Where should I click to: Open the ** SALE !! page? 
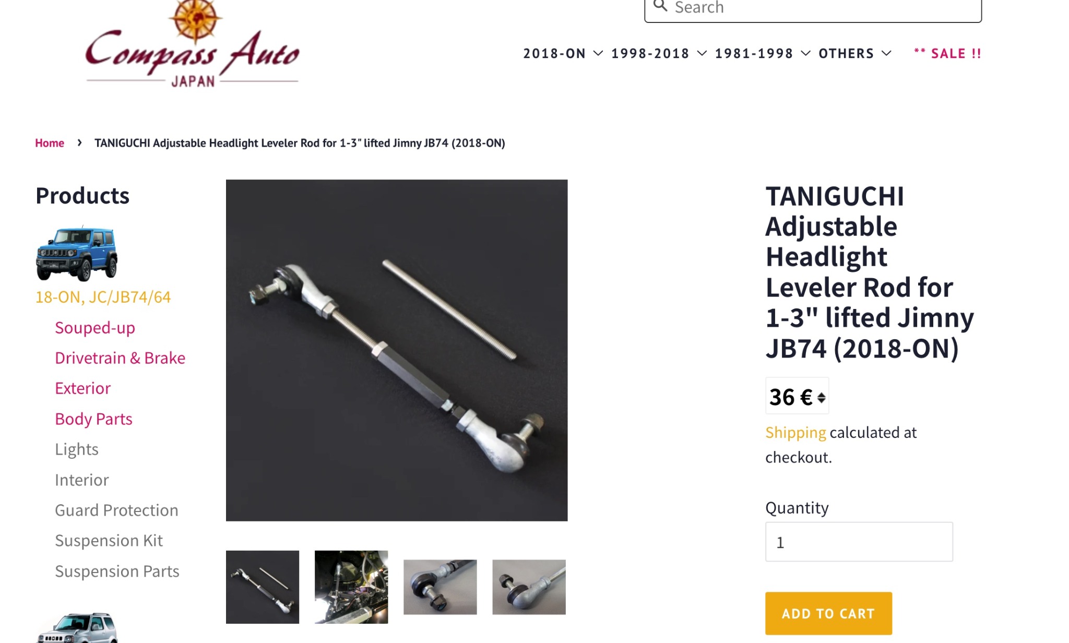[947, 54]
